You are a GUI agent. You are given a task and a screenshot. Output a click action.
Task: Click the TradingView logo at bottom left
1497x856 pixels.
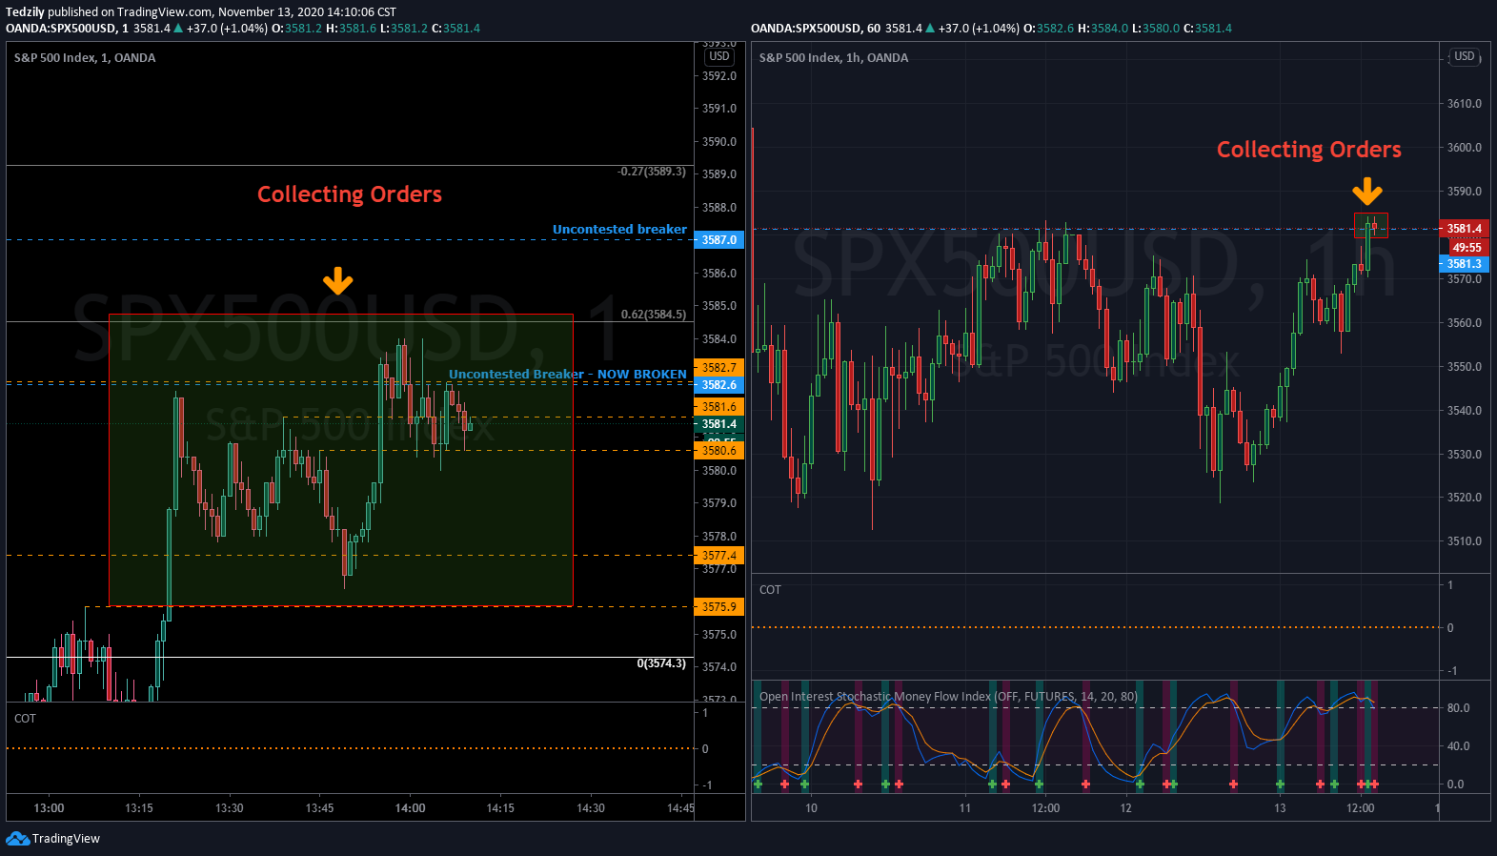[53, 839]
